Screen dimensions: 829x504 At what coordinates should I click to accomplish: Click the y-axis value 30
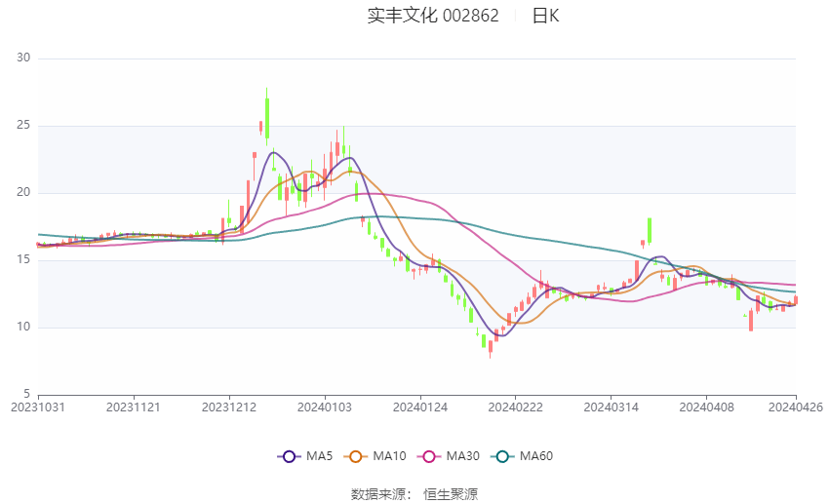(x=23, y=58)
